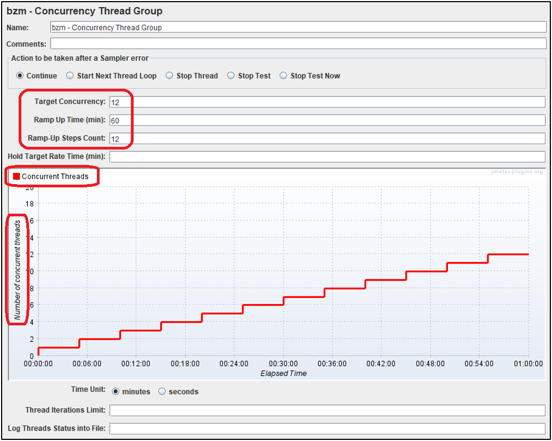Image resolution: width=552 pixels, height=441 pixels.
Task: Focus the Ramp Up Time field
Action: point(327,121)
